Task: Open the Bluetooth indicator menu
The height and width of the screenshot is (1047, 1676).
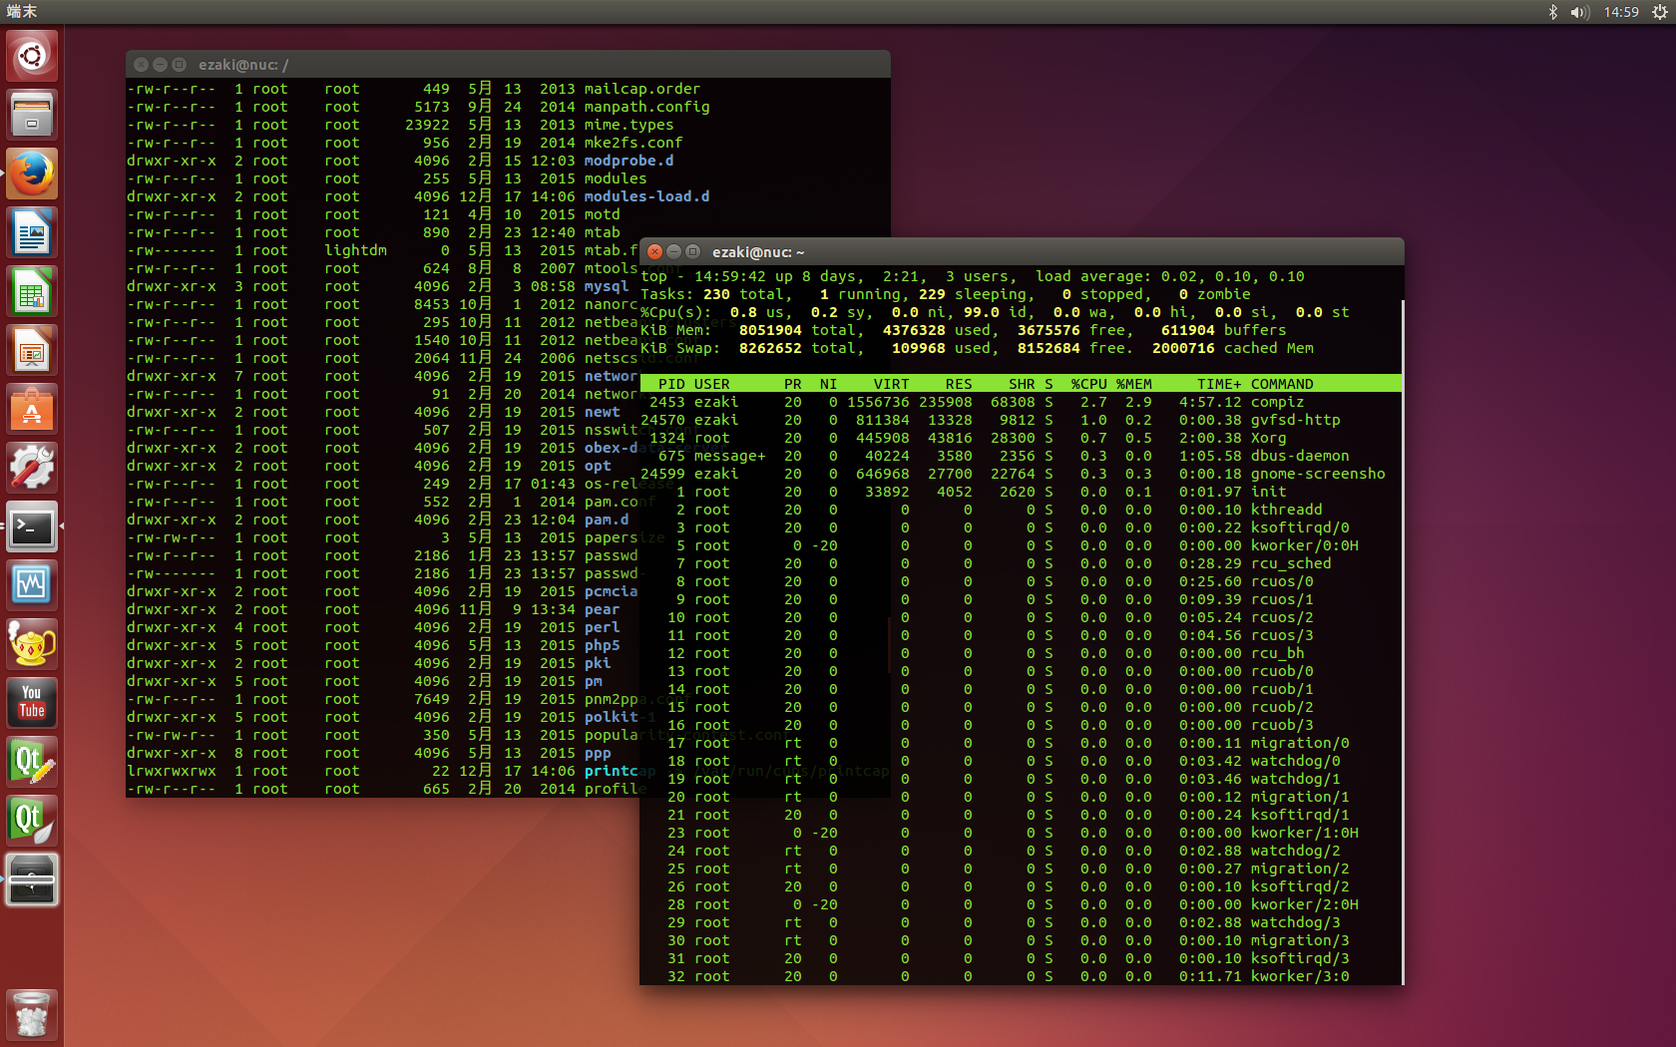Action: tap(1552, 12)
